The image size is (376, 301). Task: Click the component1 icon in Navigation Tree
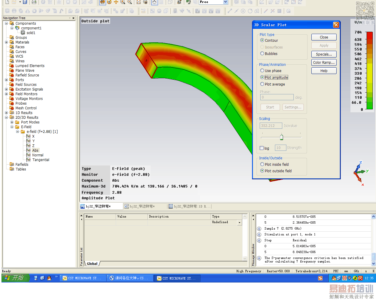tap(17, 28)
